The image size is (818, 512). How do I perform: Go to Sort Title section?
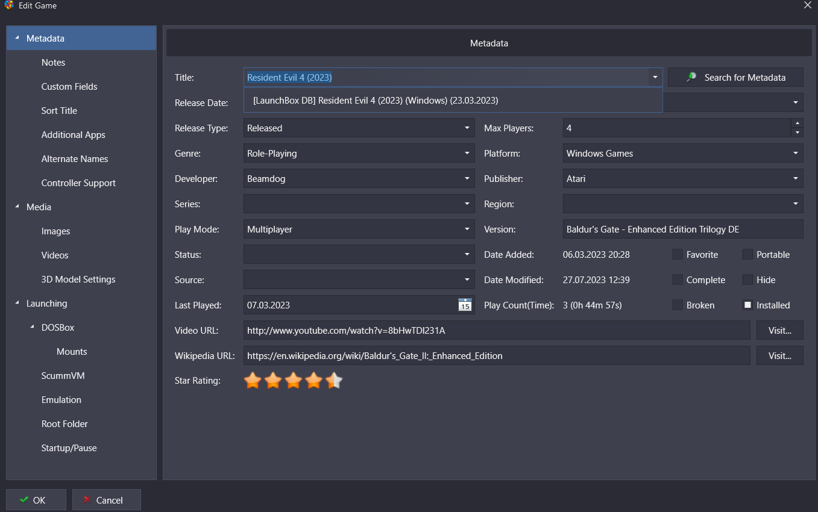coord(59,110)
